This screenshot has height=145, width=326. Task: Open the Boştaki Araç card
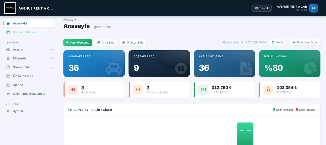[159, 64]
